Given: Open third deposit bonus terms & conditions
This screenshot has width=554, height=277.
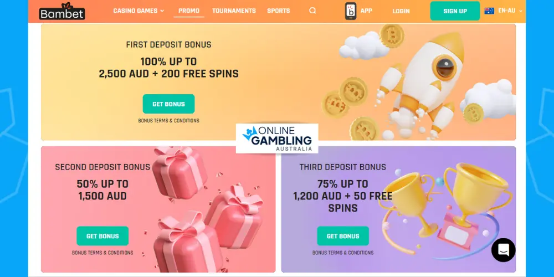Looking at the screenshot, I should click(343, 253).
